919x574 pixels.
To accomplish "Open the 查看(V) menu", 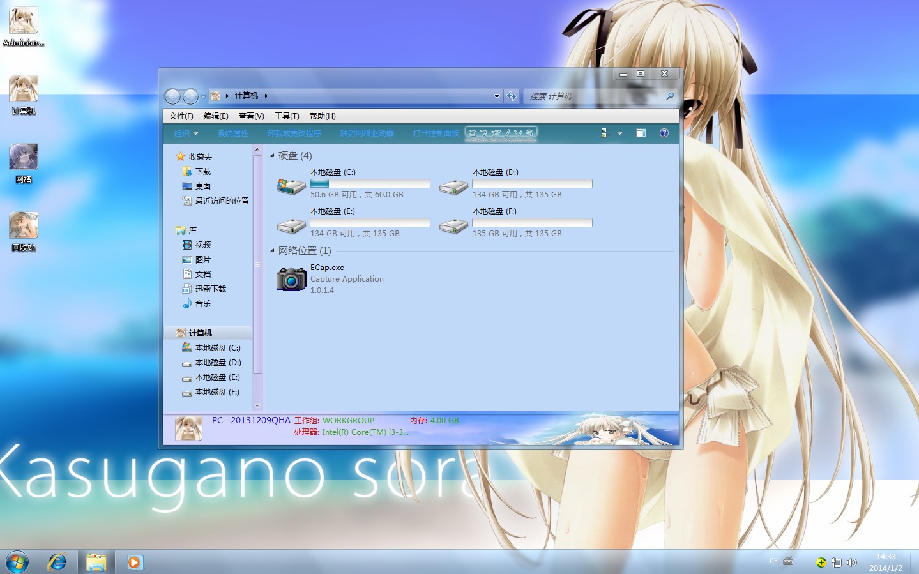I will [x=251, y=116].
